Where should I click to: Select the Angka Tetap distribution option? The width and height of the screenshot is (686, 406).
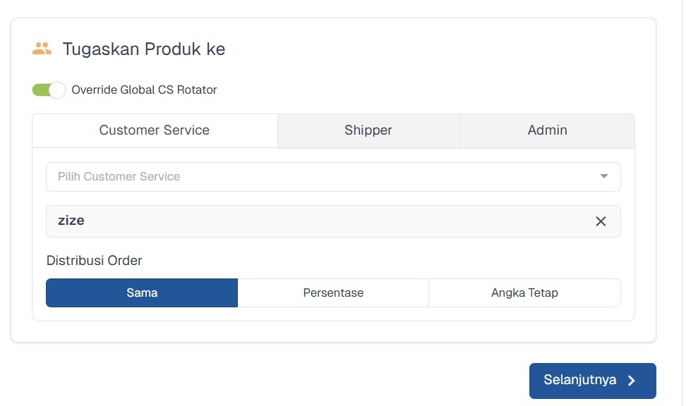pos(524,293)
